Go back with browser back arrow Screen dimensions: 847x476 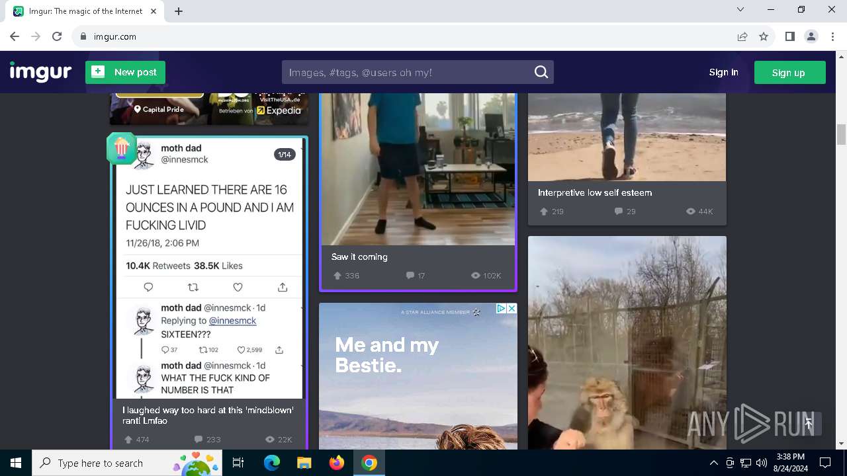[x=15, y=36]
